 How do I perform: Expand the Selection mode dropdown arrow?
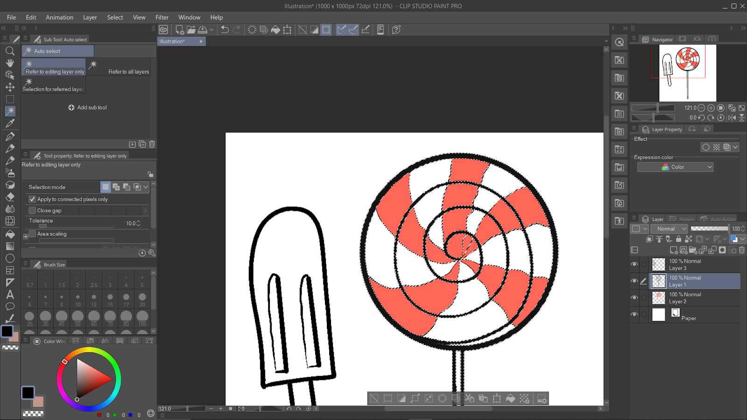coord(146,187)
